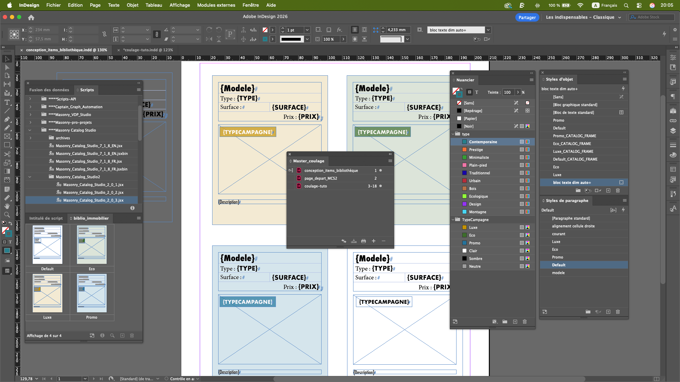Click the print book icon in Master_coulage panel
This screenshot has height=382, width=680.
tap(363, 241)
